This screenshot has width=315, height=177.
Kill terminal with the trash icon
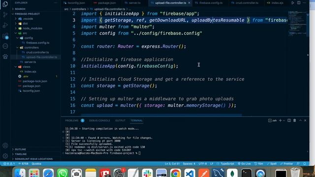(x=294, y=120)
